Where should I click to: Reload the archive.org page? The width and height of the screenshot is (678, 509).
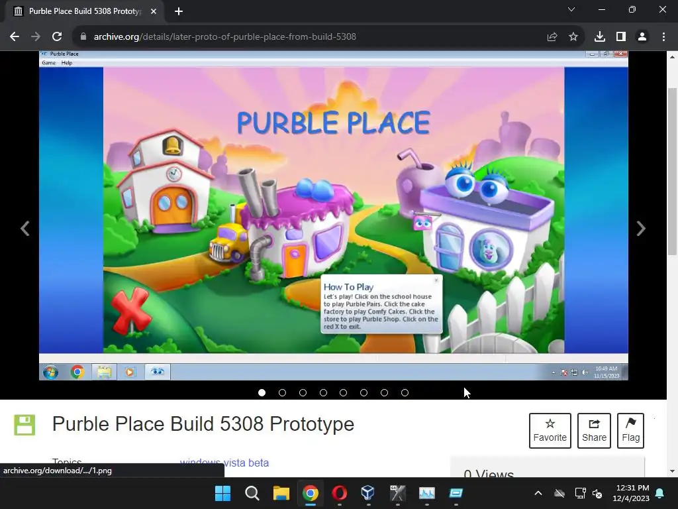click(57, 37)
